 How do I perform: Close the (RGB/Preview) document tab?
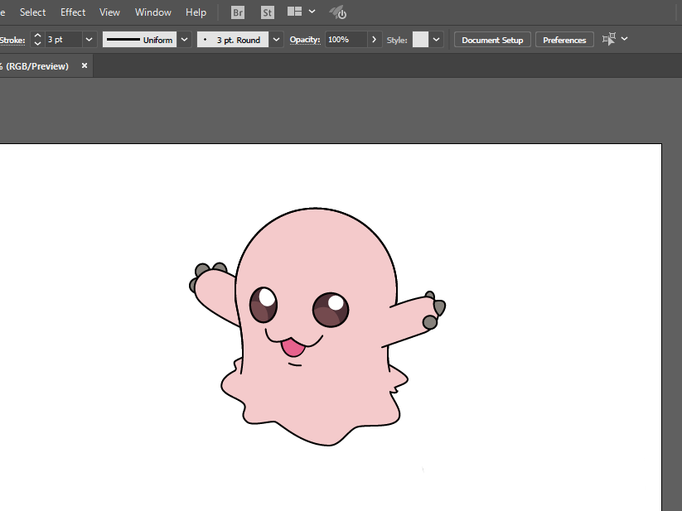coord(85,65)
